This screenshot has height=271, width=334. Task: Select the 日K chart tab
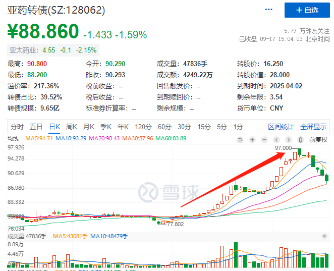pyautogui.click(x=54, y=127)
